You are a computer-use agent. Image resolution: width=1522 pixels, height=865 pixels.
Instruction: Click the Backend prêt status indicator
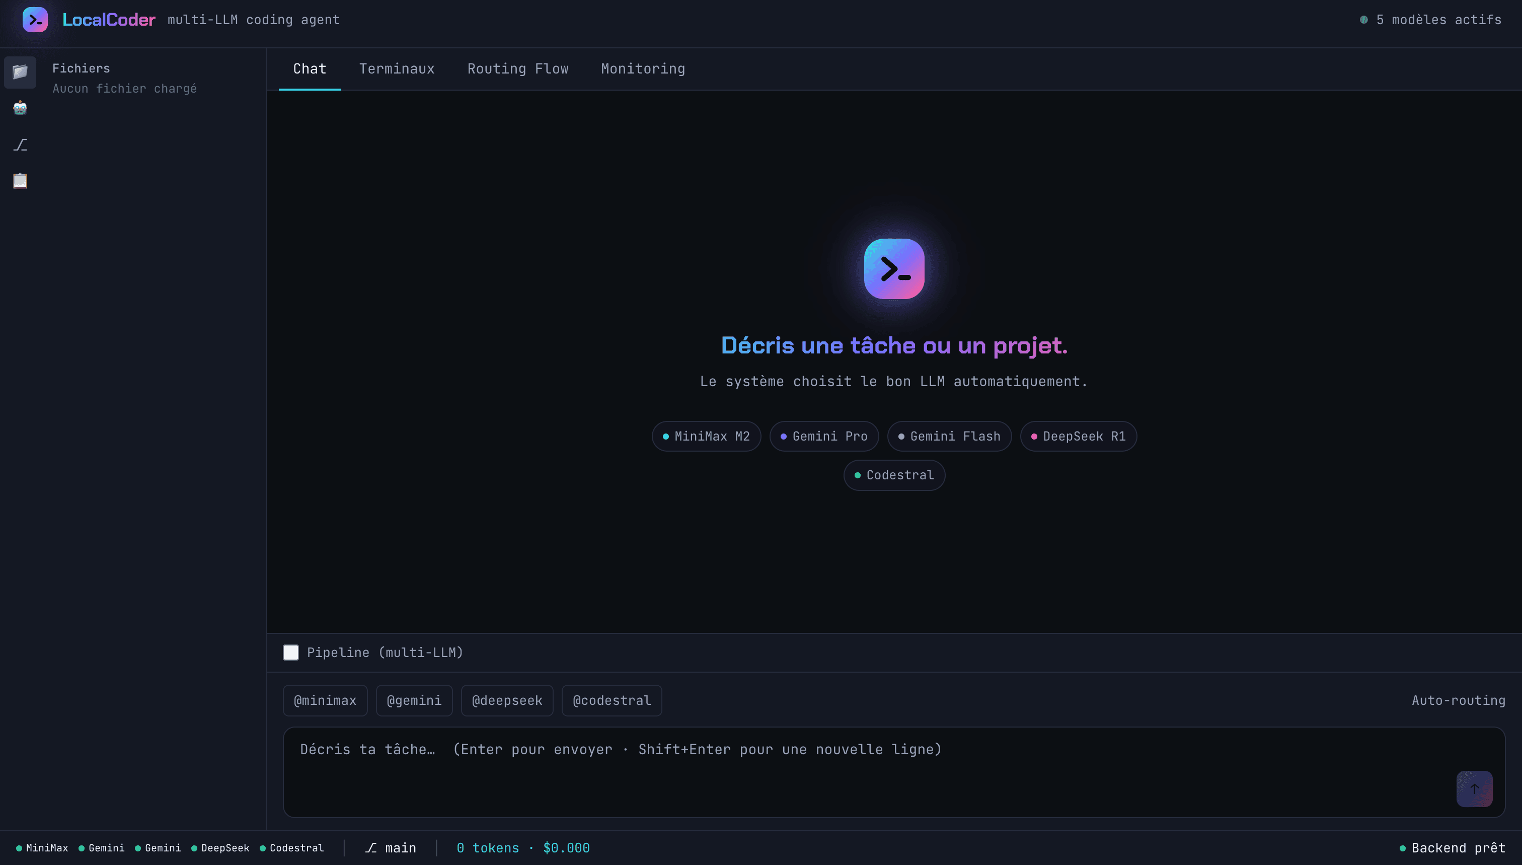(1453, 848)
